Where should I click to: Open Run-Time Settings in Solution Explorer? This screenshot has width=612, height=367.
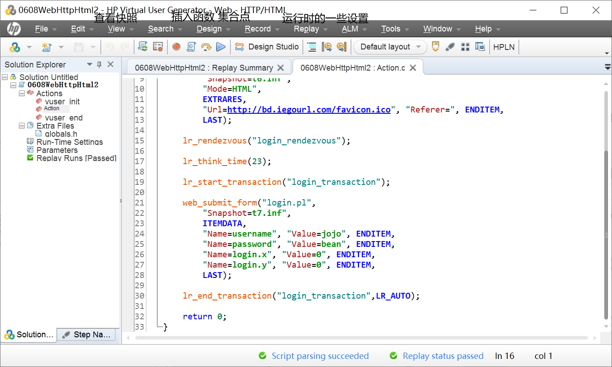(x=70, y=142)
